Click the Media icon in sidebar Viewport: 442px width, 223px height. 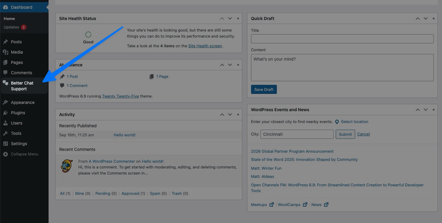point(5,52)
